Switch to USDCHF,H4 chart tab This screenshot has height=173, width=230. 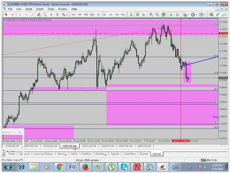(125, 146)
